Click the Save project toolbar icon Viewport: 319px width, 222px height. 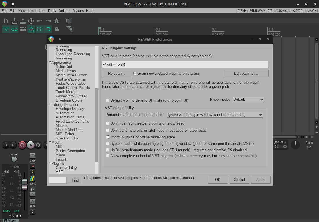23,21
